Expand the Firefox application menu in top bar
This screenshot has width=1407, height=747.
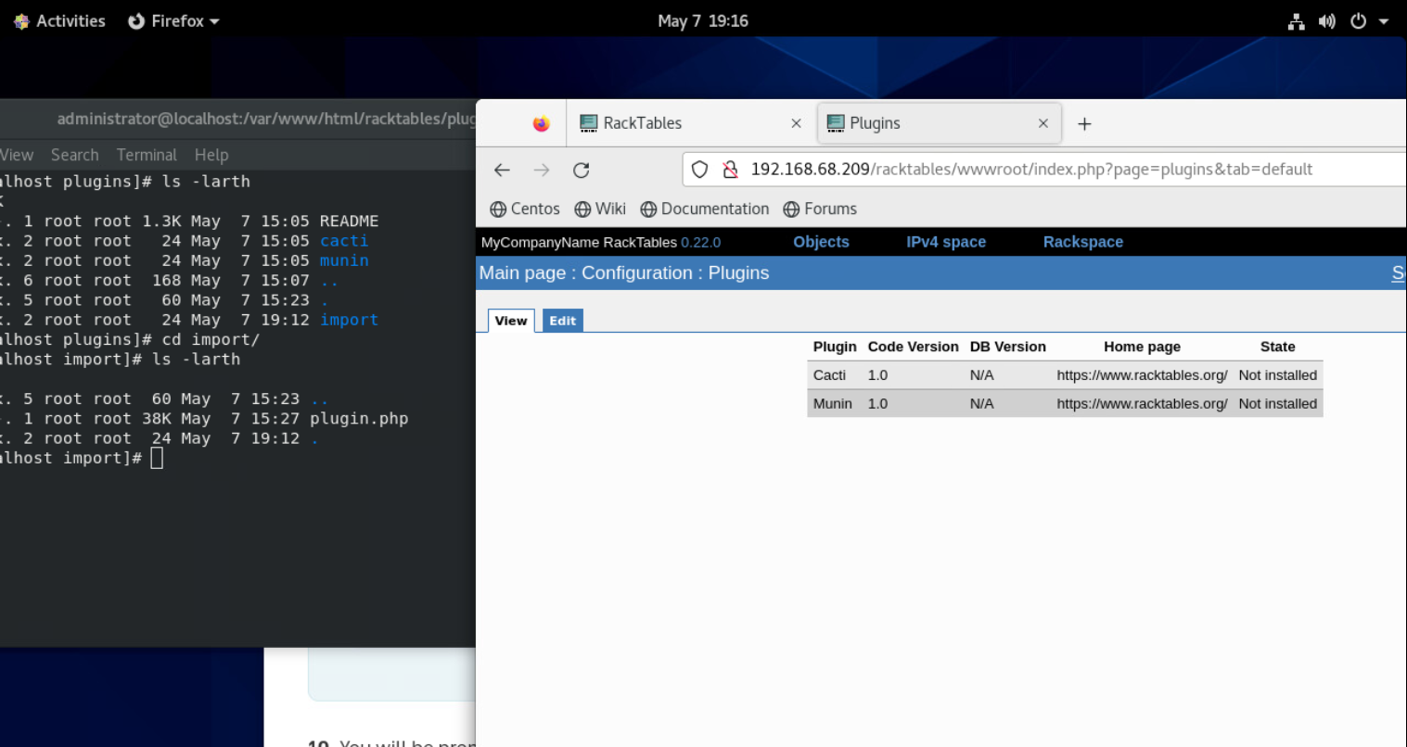tap(174, 21)
